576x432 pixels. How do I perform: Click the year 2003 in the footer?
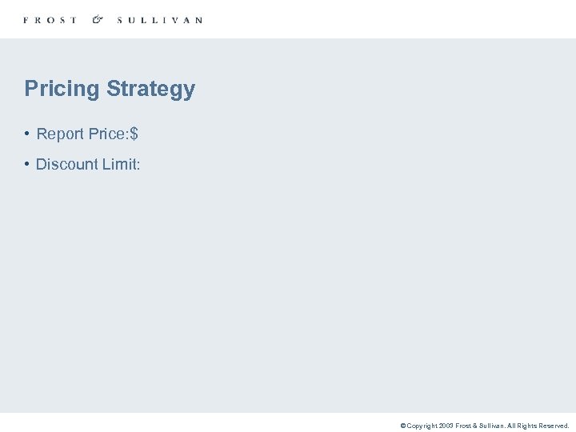coord(446,426)
